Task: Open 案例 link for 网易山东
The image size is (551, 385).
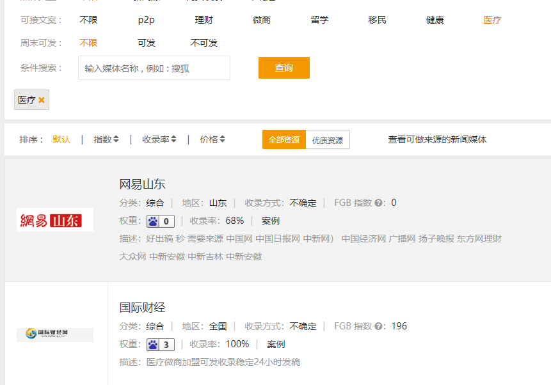Action: 271,221
